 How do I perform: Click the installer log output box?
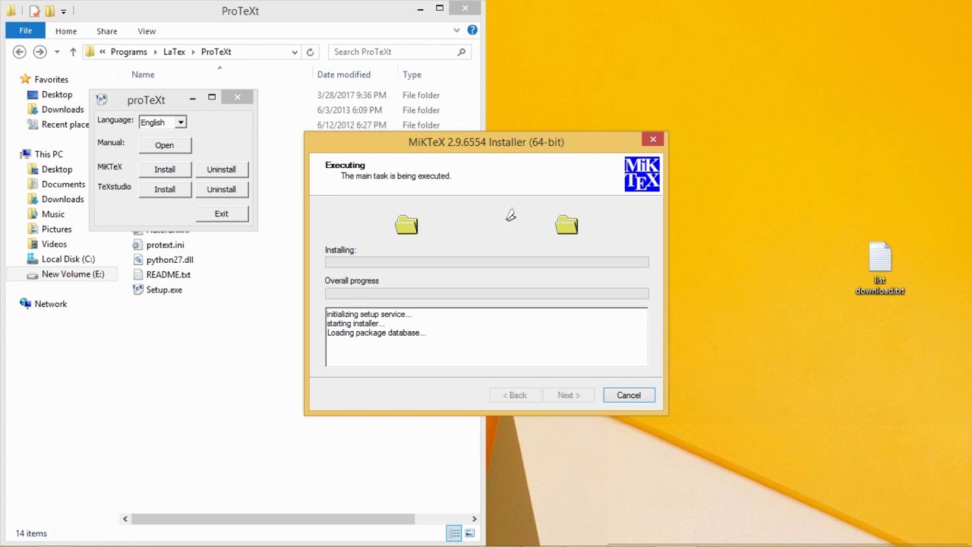point(487,337)
